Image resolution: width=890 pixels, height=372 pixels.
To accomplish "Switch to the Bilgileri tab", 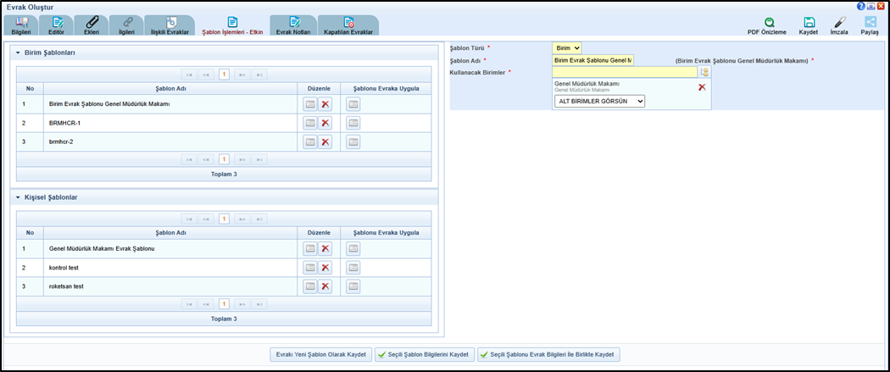I will pyautogui.click(x=21, y=26).
